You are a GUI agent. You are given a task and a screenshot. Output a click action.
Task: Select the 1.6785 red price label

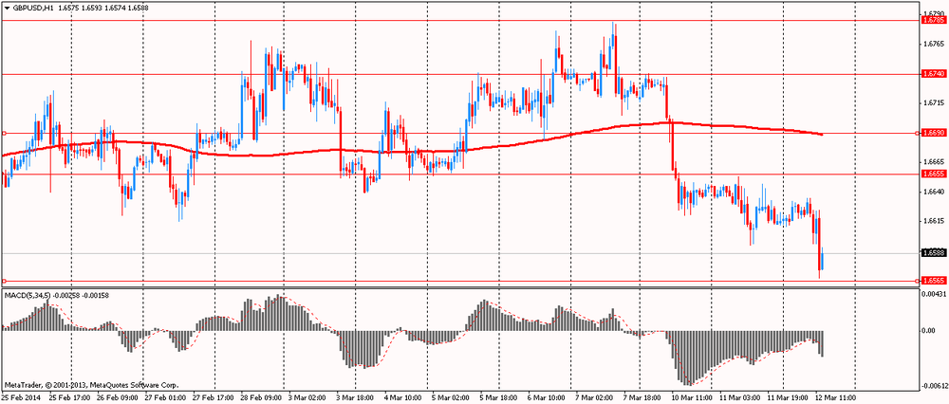click(933, 20)
